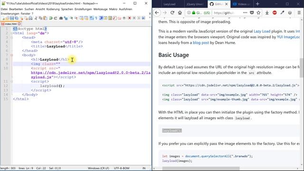Click the Cut scissors icon
Screen dimensions: 304x171
[x=36, y=18]
